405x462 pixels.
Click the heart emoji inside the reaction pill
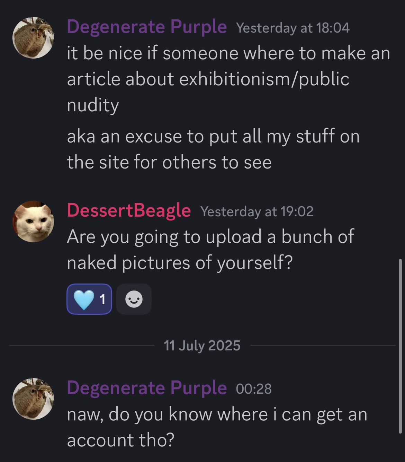tap(84, 299)
